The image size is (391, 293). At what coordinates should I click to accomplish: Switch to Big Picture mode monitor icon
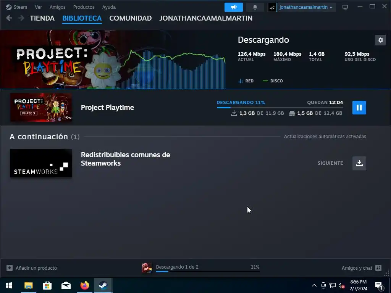(x=345, y=7)
